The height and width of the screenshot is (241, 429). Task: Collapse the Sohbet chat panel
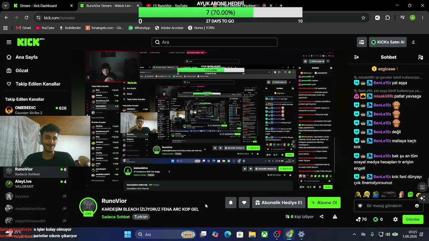tap(356, 57)
